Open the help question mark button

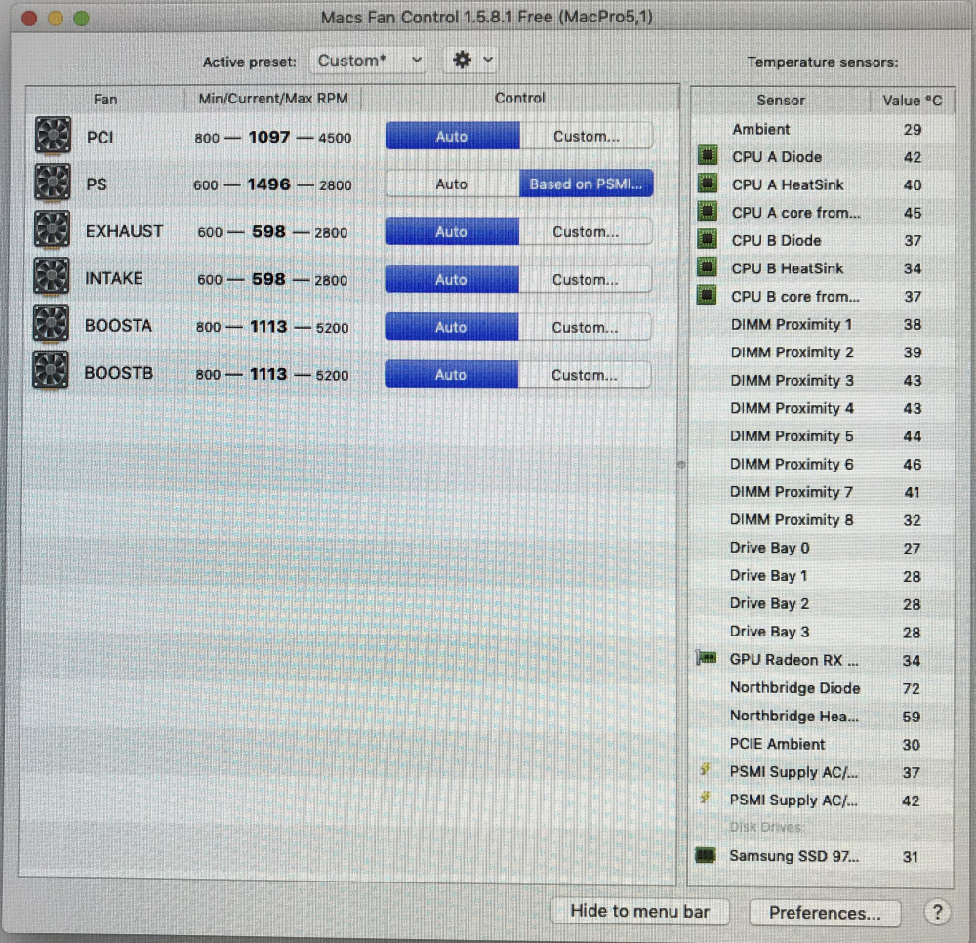[937, 913]
